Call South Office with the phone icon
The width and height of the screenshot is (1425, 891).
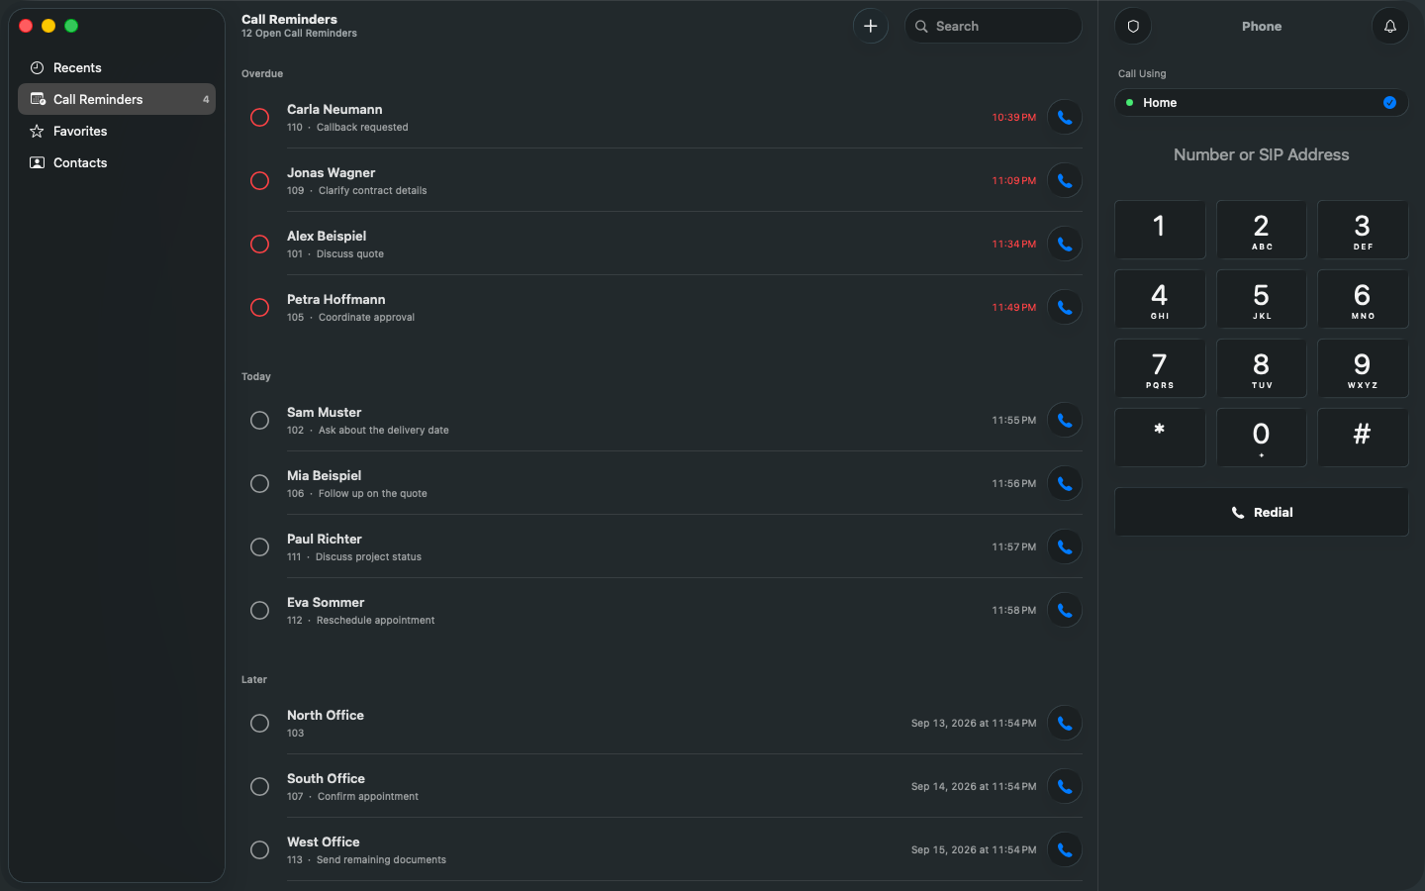1065,786
